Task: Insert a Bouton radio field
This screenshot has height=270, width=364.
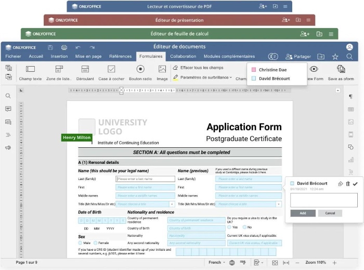Action: click(x=140, y=73)
